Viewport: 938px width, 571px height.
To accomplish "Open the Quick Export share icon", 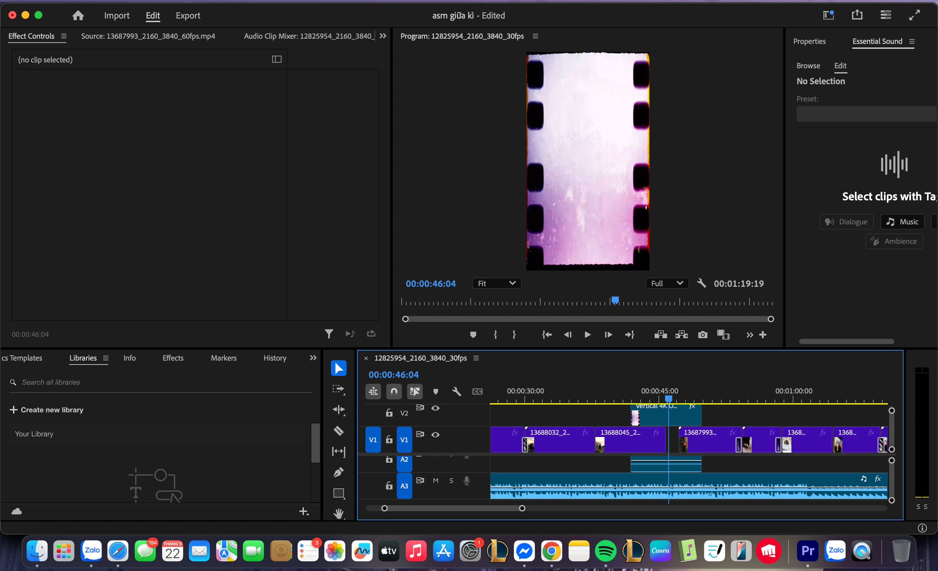I will click(857, 15).
